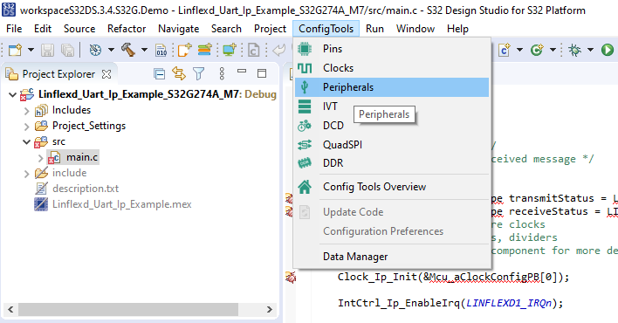618x323 pixels.
Task: Open the Edit menu
Action: coord(43,29)
